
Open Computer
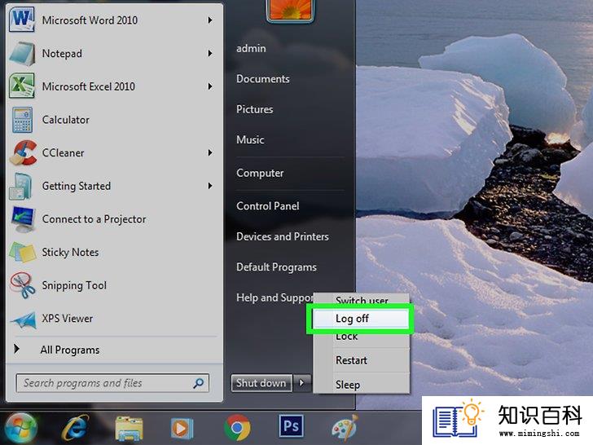260,173
